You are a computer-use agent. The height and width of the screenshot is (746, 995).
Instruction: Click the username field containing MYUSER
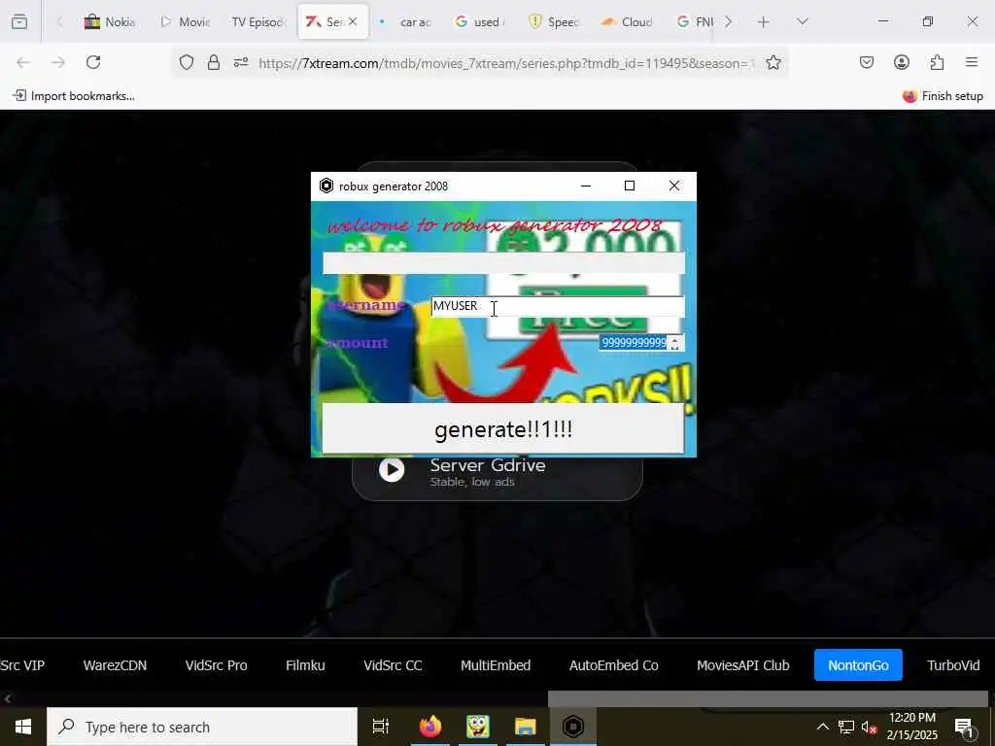tap(557, 306)
